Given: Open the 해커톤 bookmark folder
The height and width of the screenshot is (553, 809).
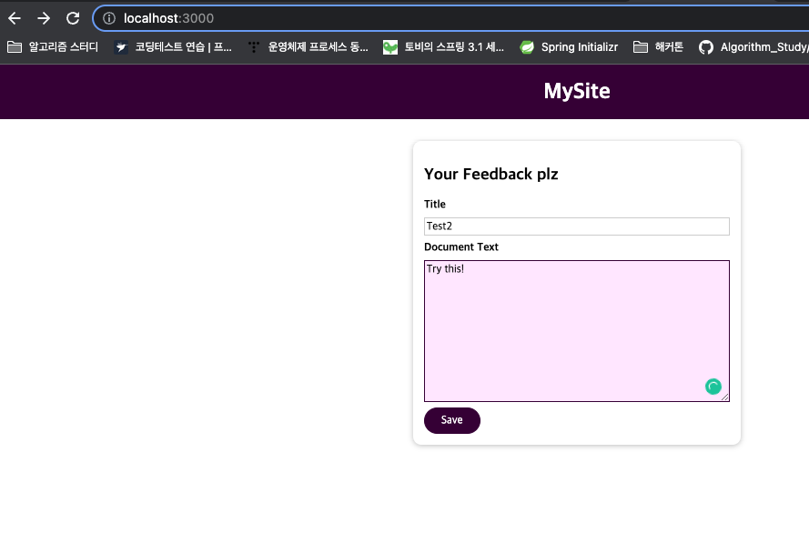Looking at the screenshot, I should (658, 47).
